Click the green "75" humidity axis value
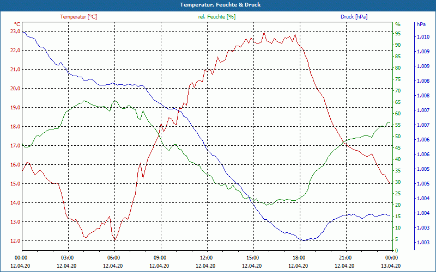Screen dimensions: 436x272 pos(398,79)
